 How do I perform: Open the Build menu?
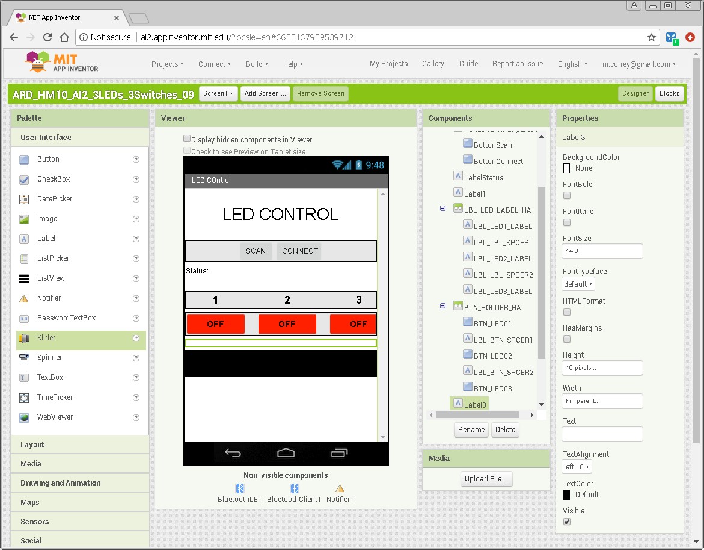pyautogui.click(x=257, y=64)
